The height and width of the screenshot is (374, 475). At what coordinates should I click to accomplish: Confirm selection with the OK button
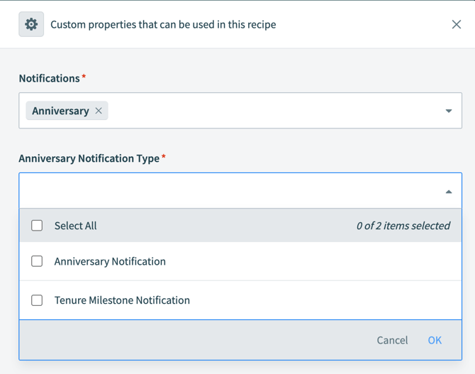pos(435,340)
